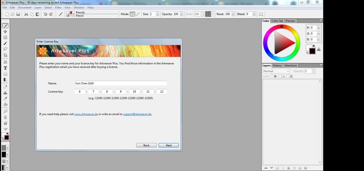
Task: Switch to the History tab
Action: pyautogui.click(x=277, y=65)
